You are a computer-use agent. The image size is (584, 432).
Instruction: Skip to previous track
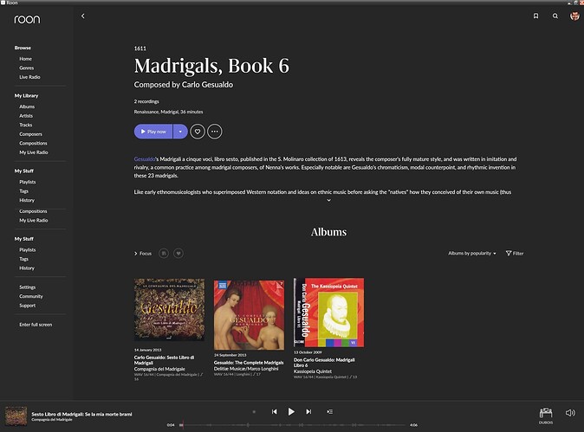coord(274,411)
